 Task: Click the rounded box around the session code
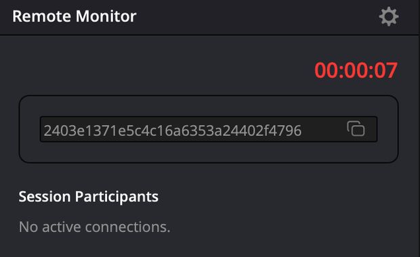point(209,129)
